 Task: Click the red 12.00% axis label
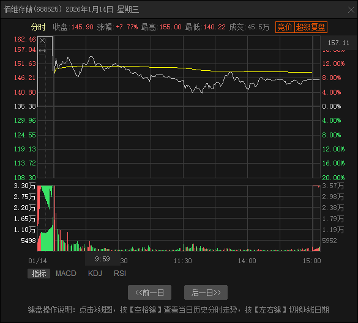pyautogui.click(x=334, y=64)
